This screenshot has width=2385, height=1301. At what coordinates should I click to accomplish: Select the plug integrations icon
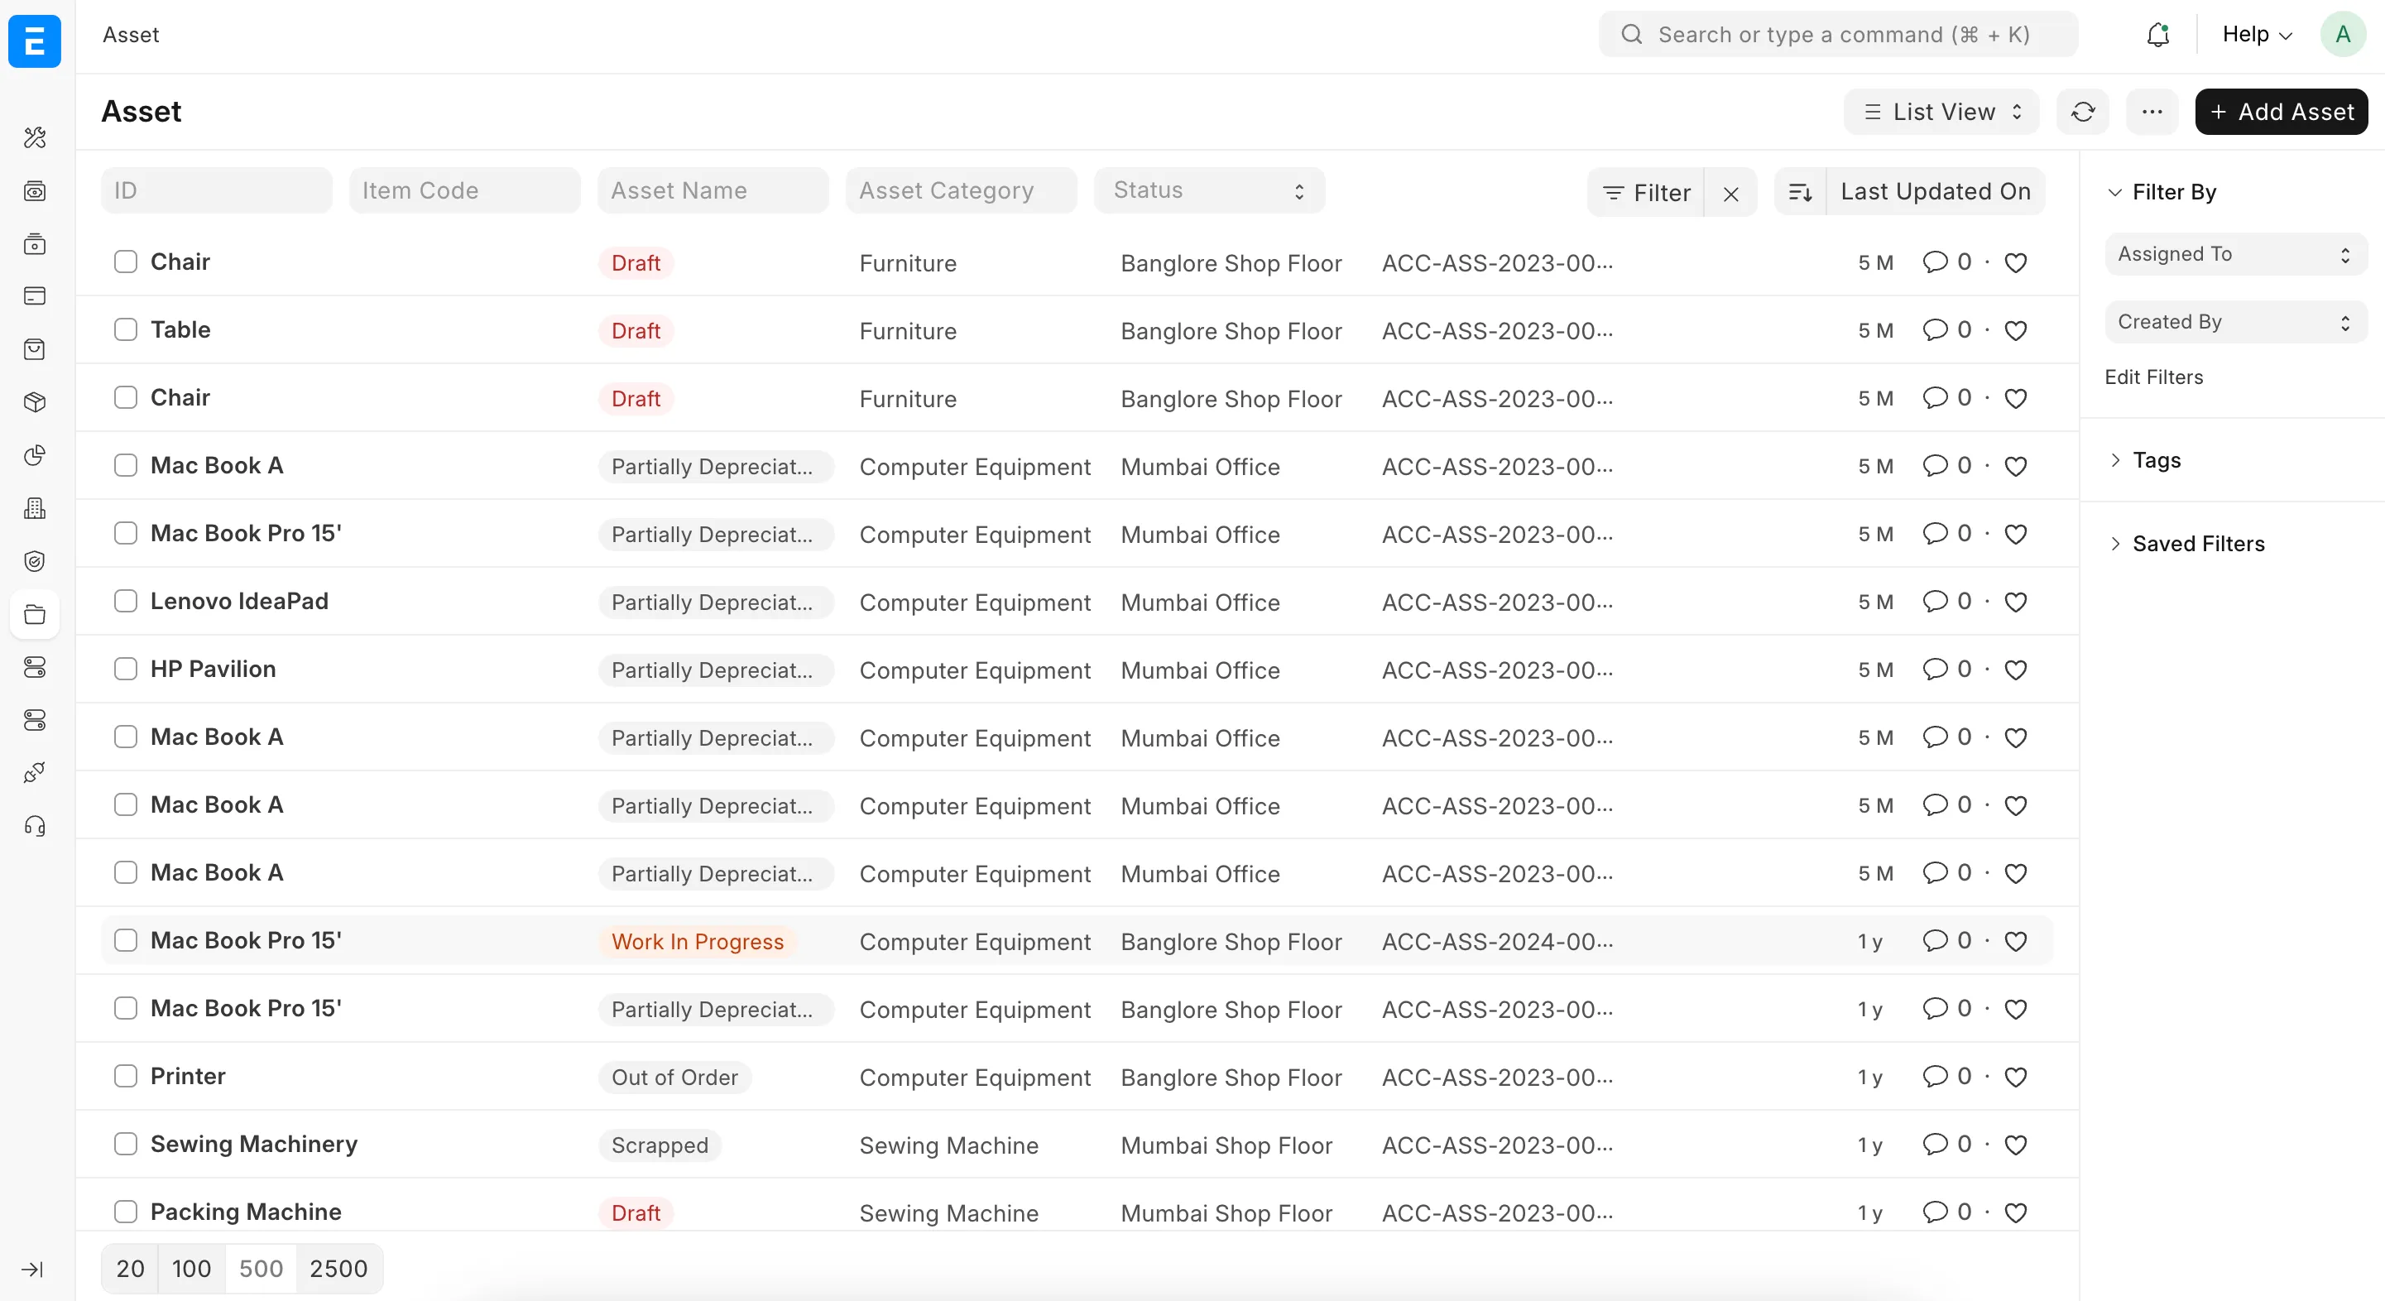36,773
